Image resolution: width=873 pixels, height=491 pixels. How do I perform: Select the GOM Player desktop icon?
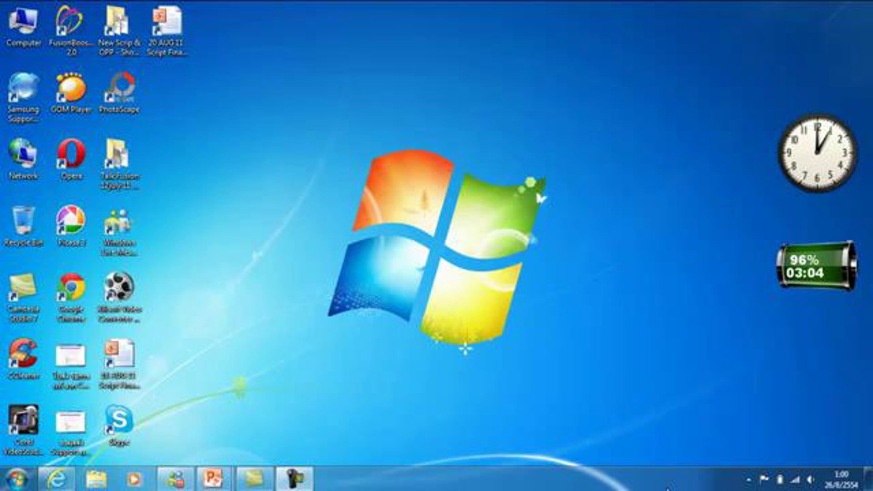(71, 88)
